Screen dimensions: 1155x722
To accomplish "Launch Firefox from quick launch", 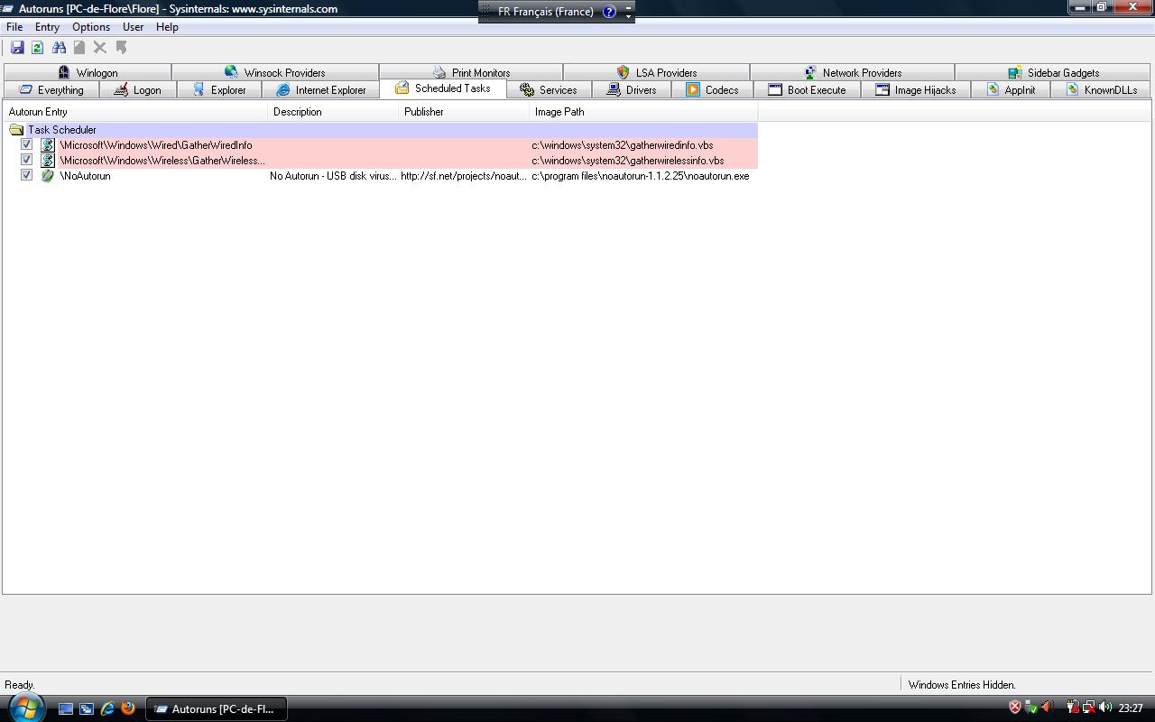I will point(128,708).
